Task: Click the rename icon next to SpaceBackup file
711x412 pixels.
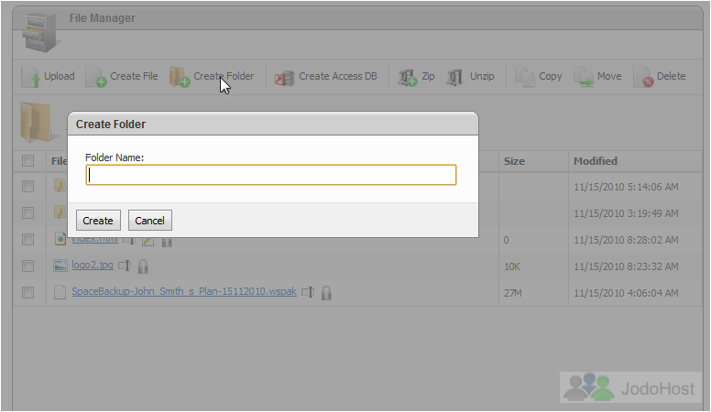Action: [308, 293]
